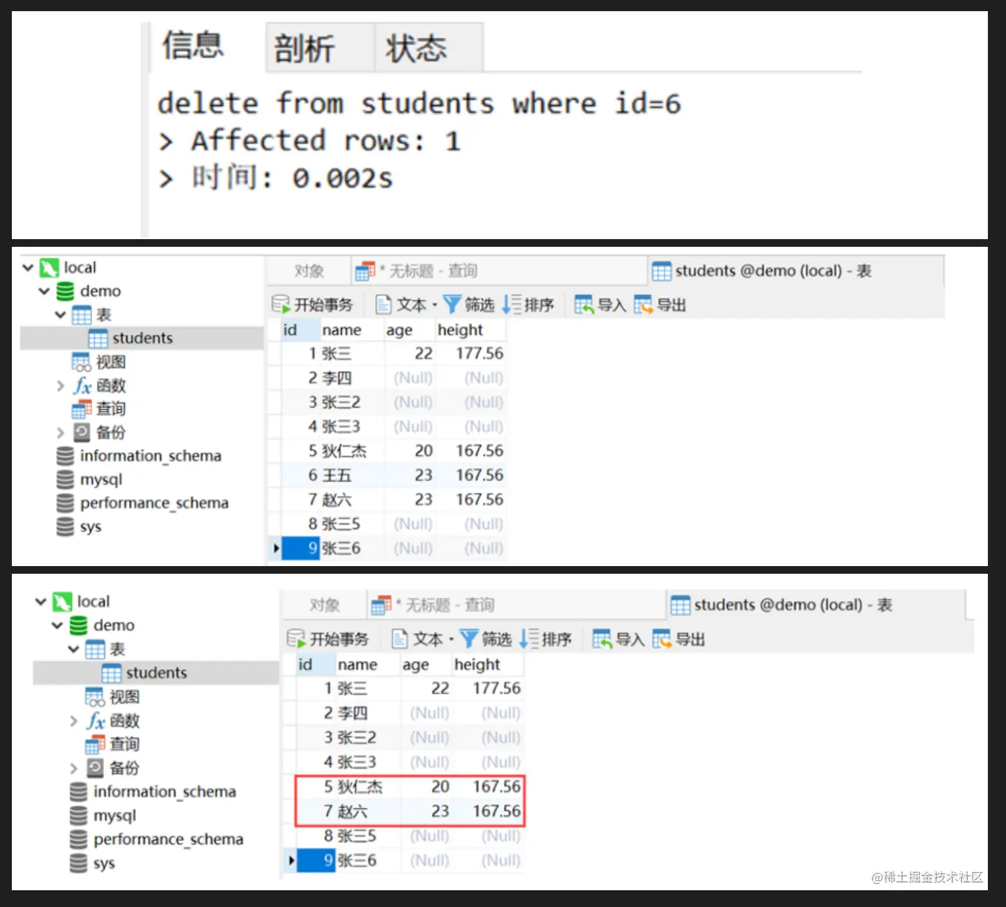Expand the 备份 node in lower window

(74, 768)
